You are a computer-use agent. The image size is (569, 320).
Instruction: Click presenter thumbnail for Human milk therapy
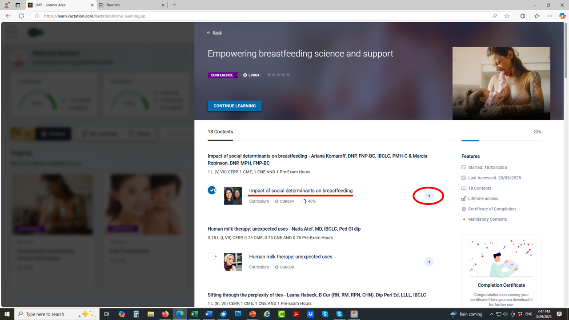coord(233,262)
